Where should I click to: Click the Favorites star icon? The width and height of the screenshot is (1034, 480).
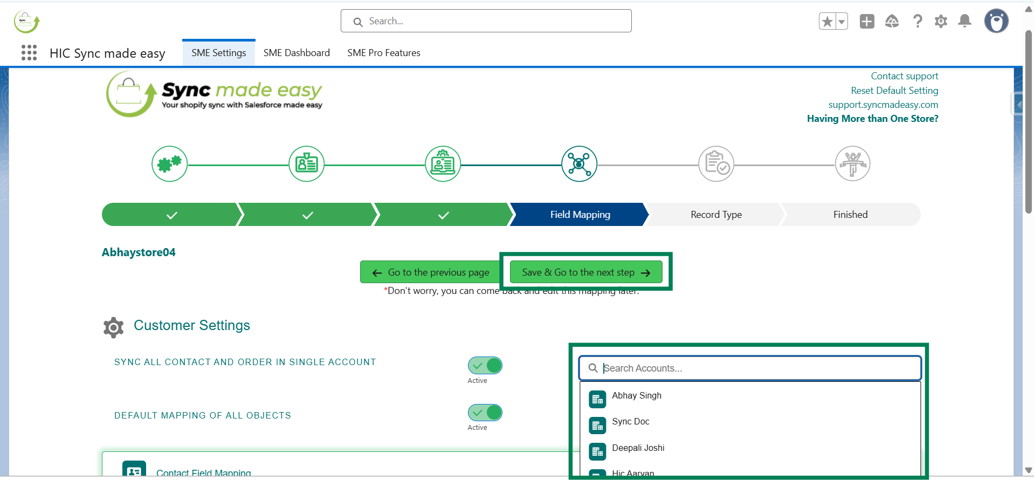click(827, 22)
